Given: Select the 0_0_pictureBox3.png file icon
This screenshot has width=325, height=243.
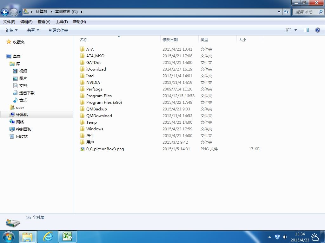Looking at the screenshot, I should [82, 149].
